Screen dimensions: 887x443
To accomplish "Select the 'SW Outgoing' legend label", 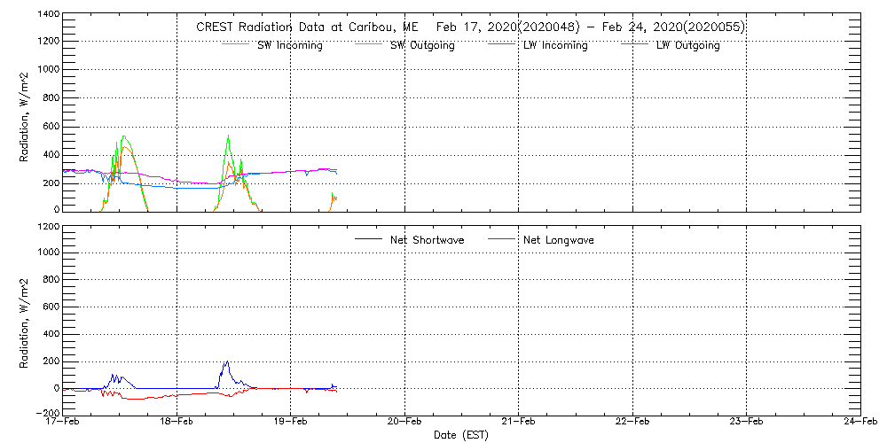I will [422, 45].
